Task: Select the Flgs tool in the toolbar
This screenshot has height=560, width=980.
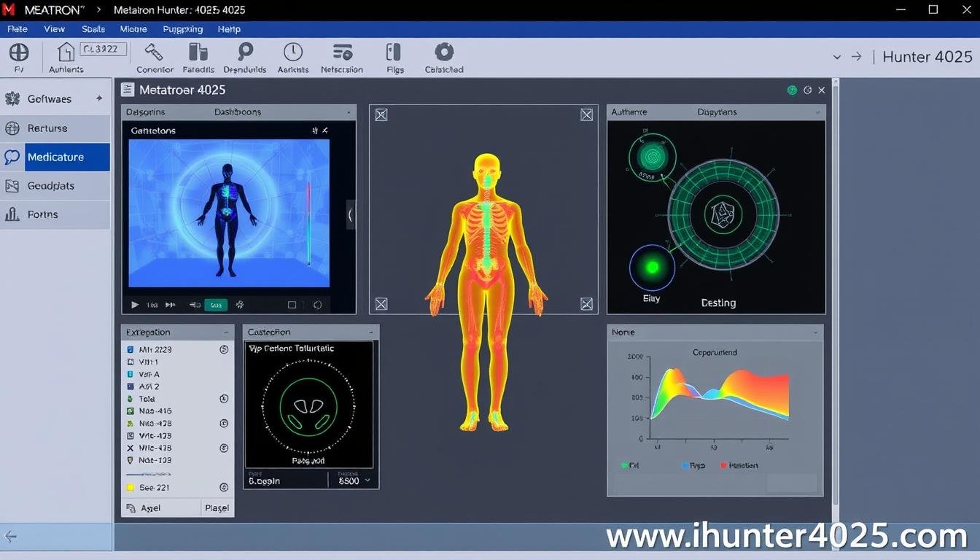Action: (394, 57)
